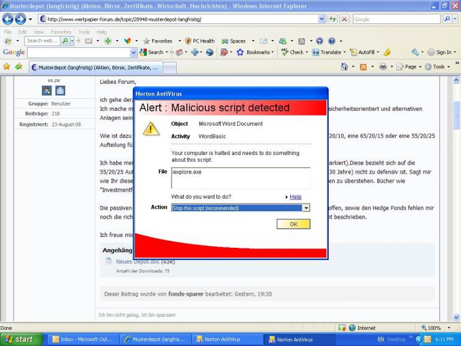Open a new blank tab
The width and height of the screenshot is (461, 346).
pos(169,68)
